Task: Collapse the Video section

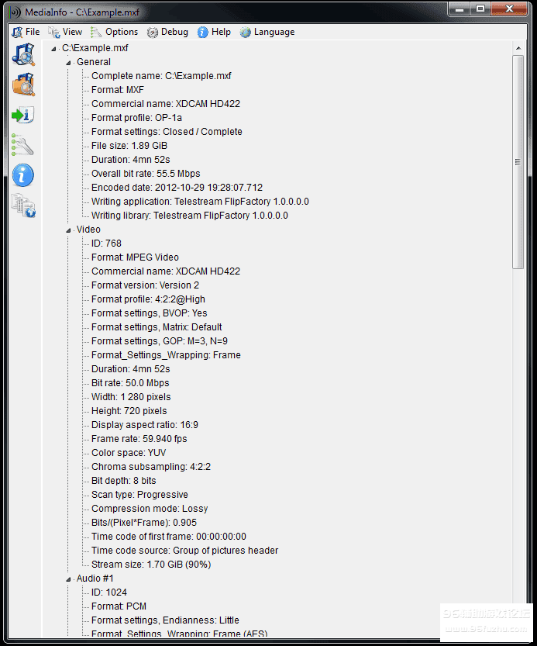Action: (x=68, y=230)
